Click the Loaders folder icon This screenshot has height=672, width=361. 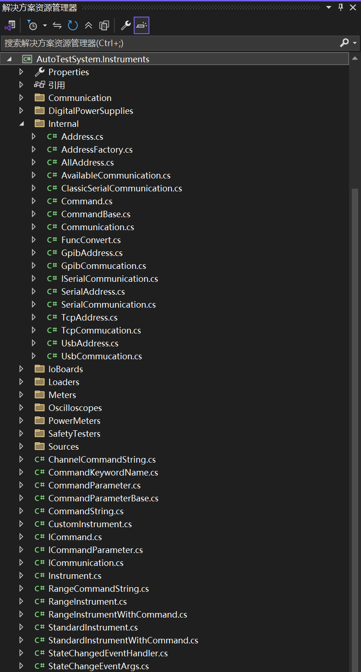(x=40, y=382)
